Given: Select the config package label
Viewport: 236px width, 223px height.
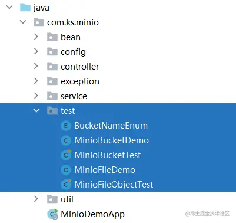Looking at the screenshot, I should 73,52.
